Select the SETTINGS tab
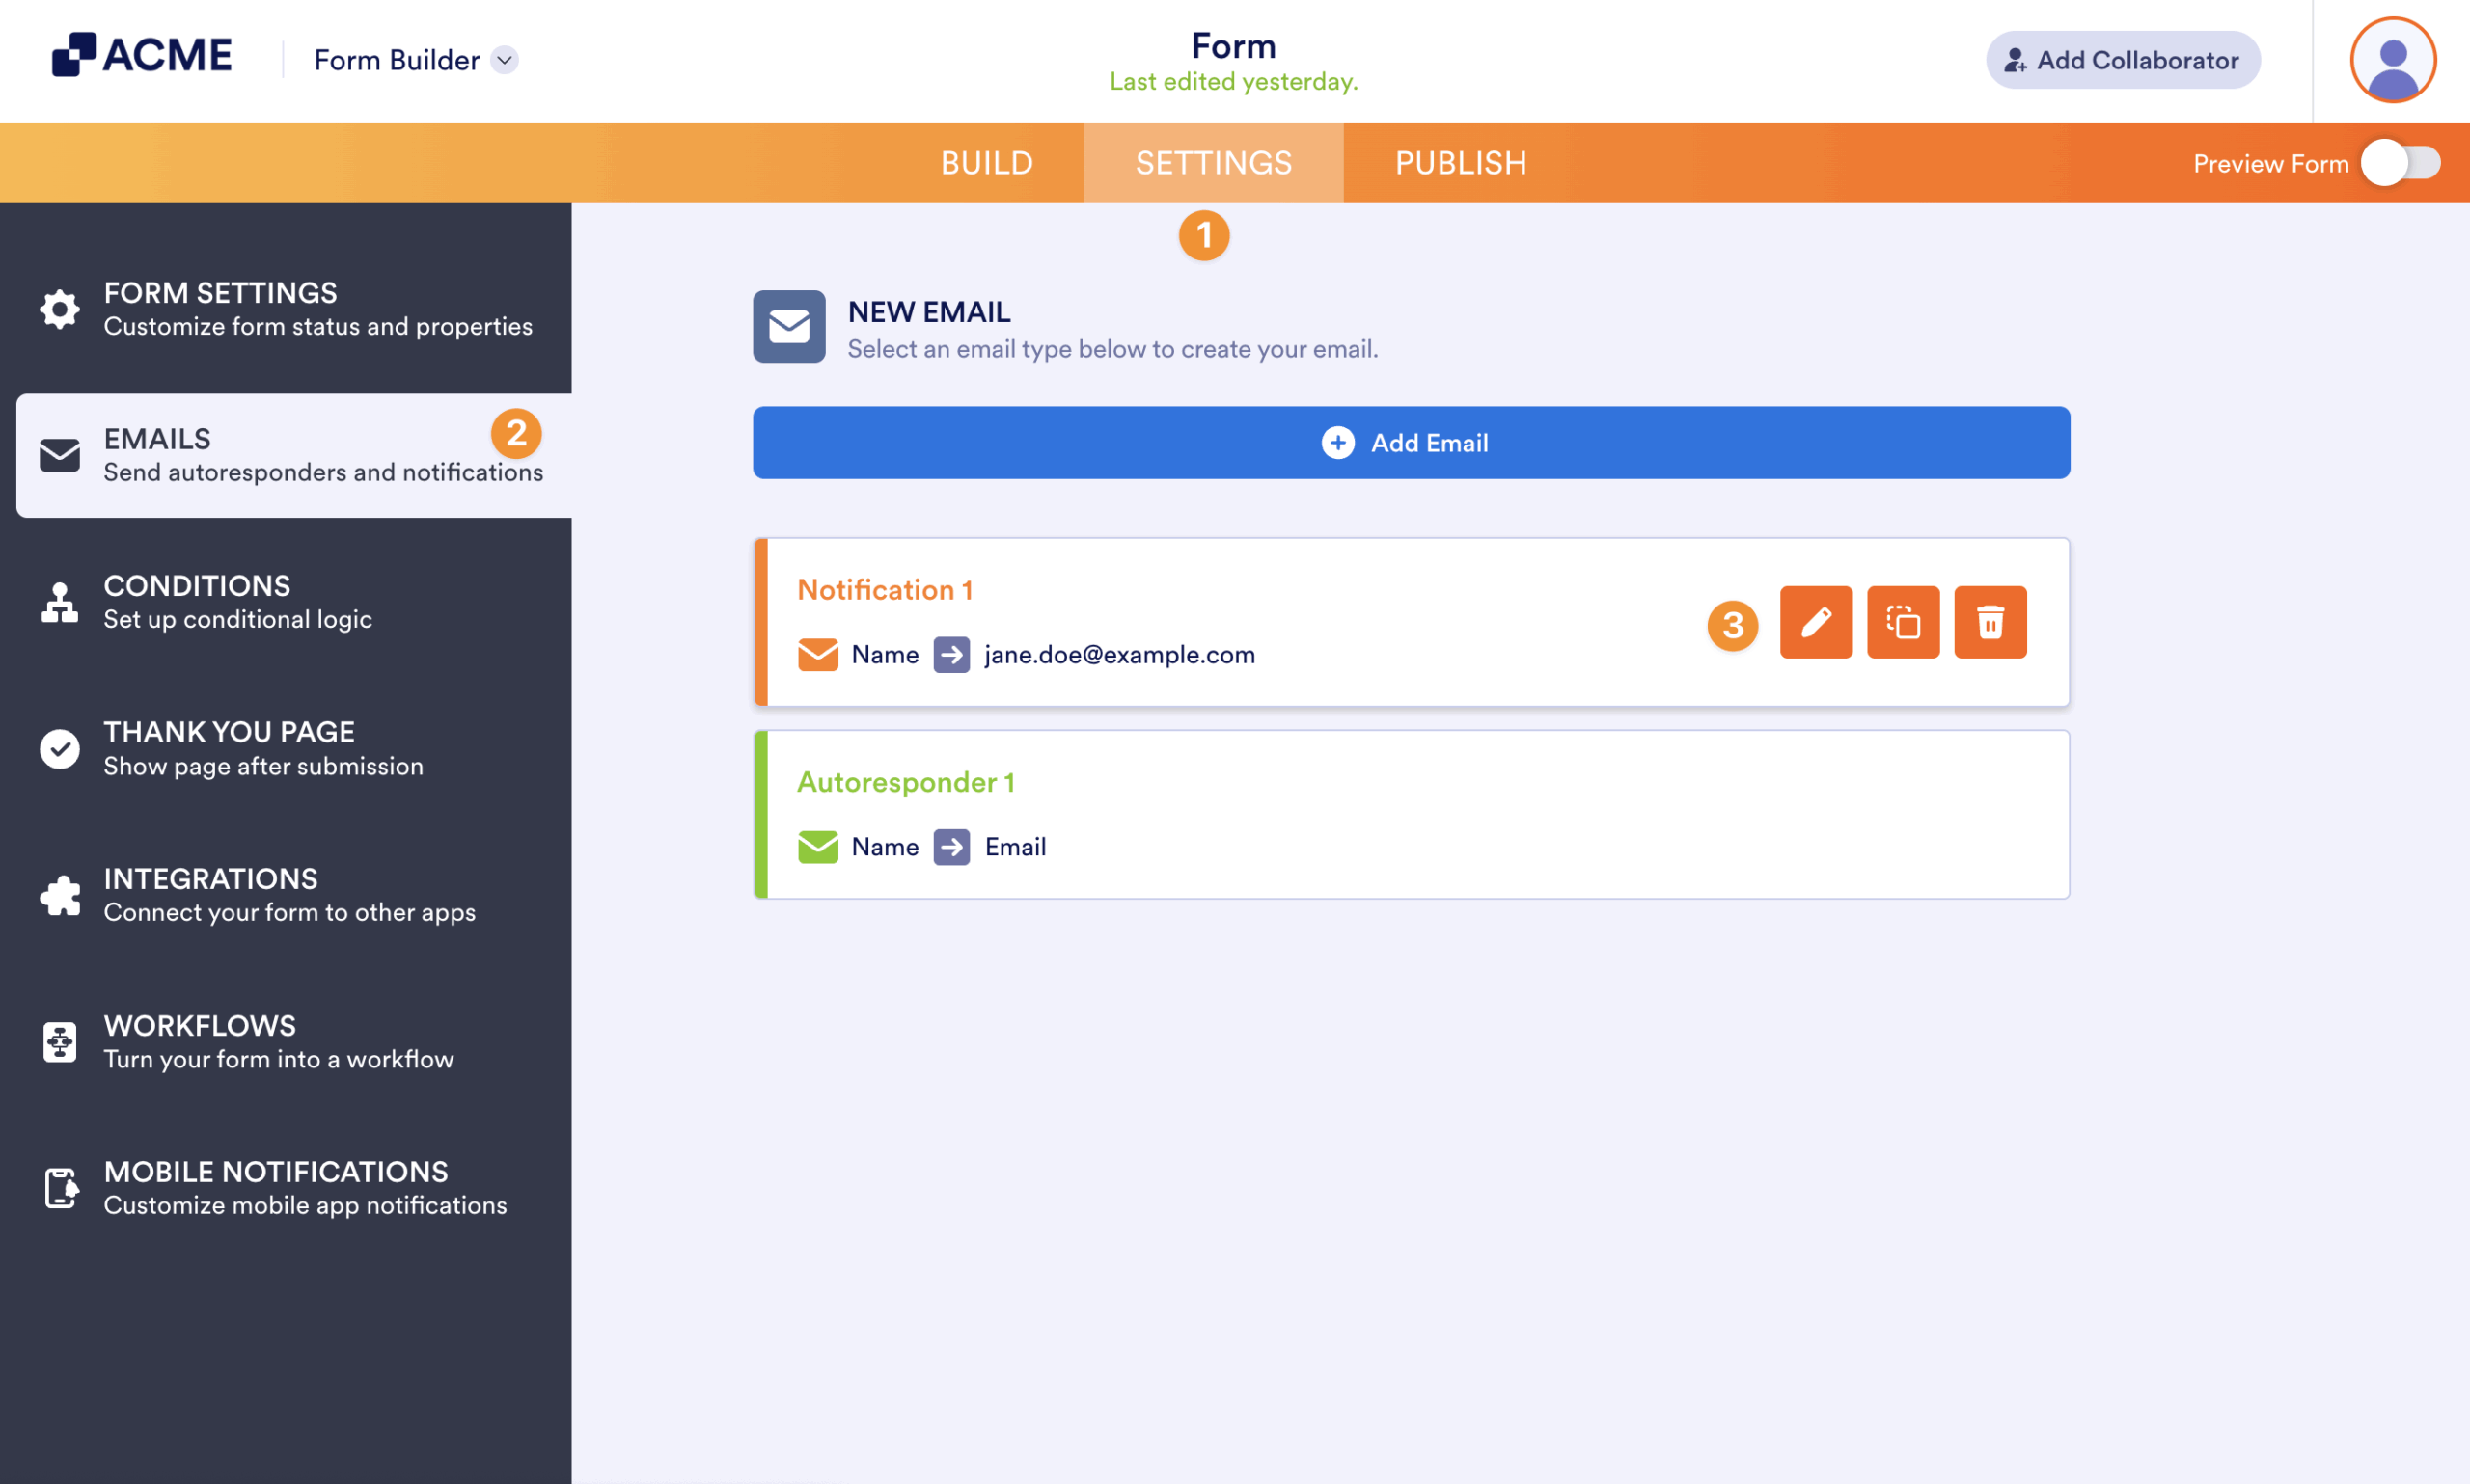Image resolution: width=2470 pixels, height=1484 pixels. tap(1213, 163)
